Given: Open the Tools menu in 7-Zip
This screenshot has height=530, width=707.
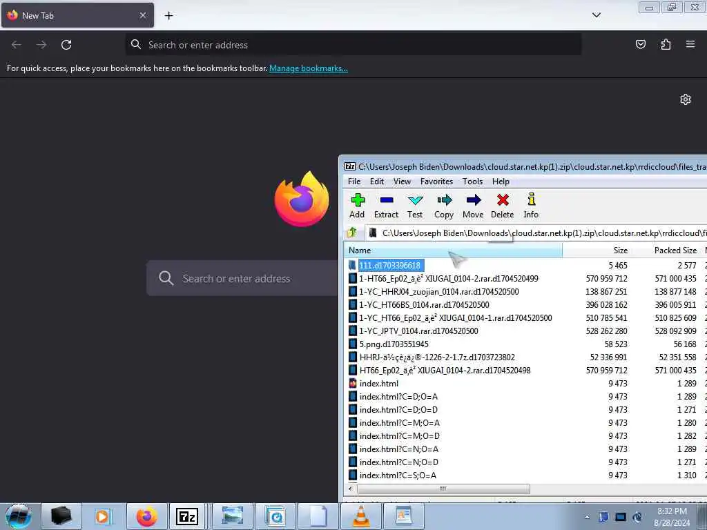Looking at the screenshot, I should click(x=472, y=181).
